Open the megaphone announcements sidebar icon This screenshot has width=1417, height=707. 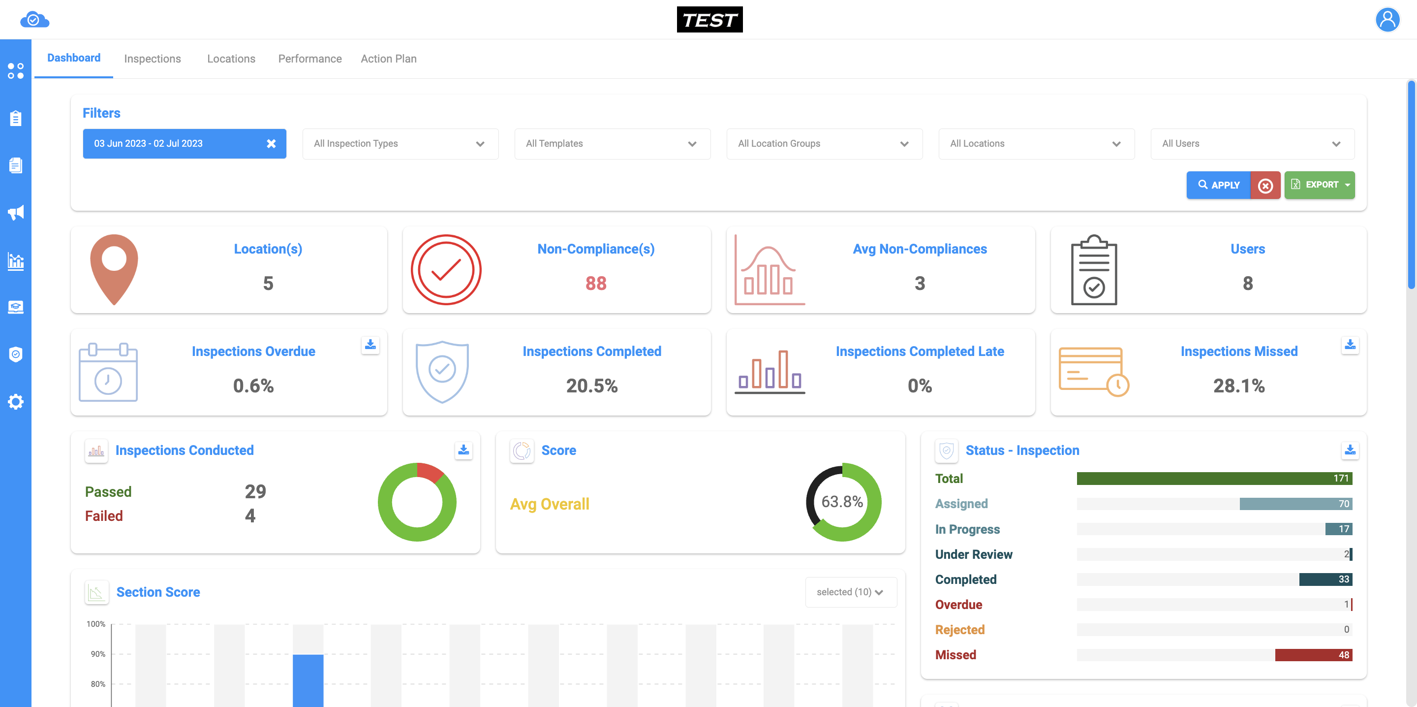tap(15, 213)
